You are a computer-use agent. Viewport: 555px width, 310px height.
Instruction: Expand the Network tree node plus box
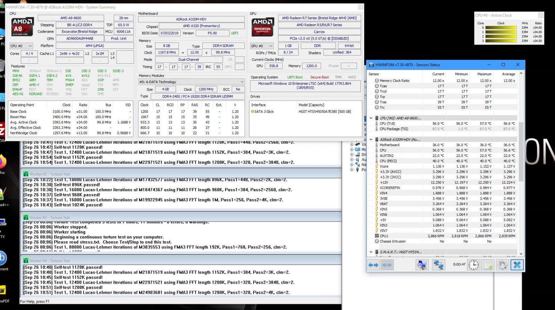click(x=352, y=165)
